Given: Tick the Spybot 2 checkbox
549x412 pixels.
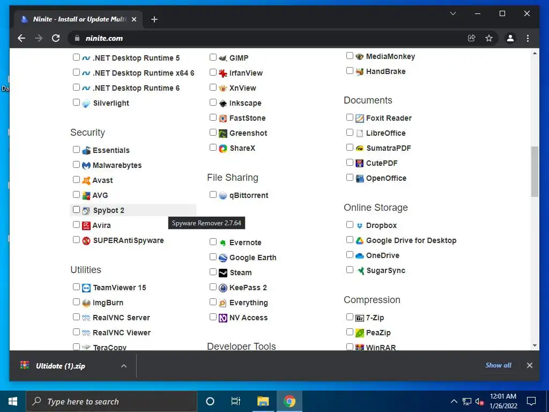Looking at the screenshot, I should (x=76, y=210).
